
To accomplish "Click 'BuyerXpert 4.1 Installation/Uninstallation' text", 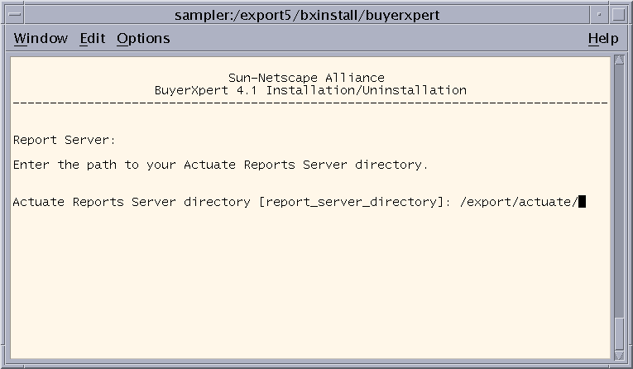I will (x=310, y=90).
